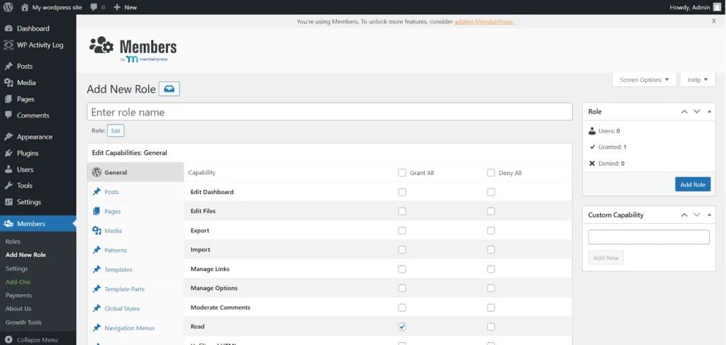The height and width of the screenshot is (345, 726).
Task: Follow the adding MemberPress link
Action: tap(484, 21)
